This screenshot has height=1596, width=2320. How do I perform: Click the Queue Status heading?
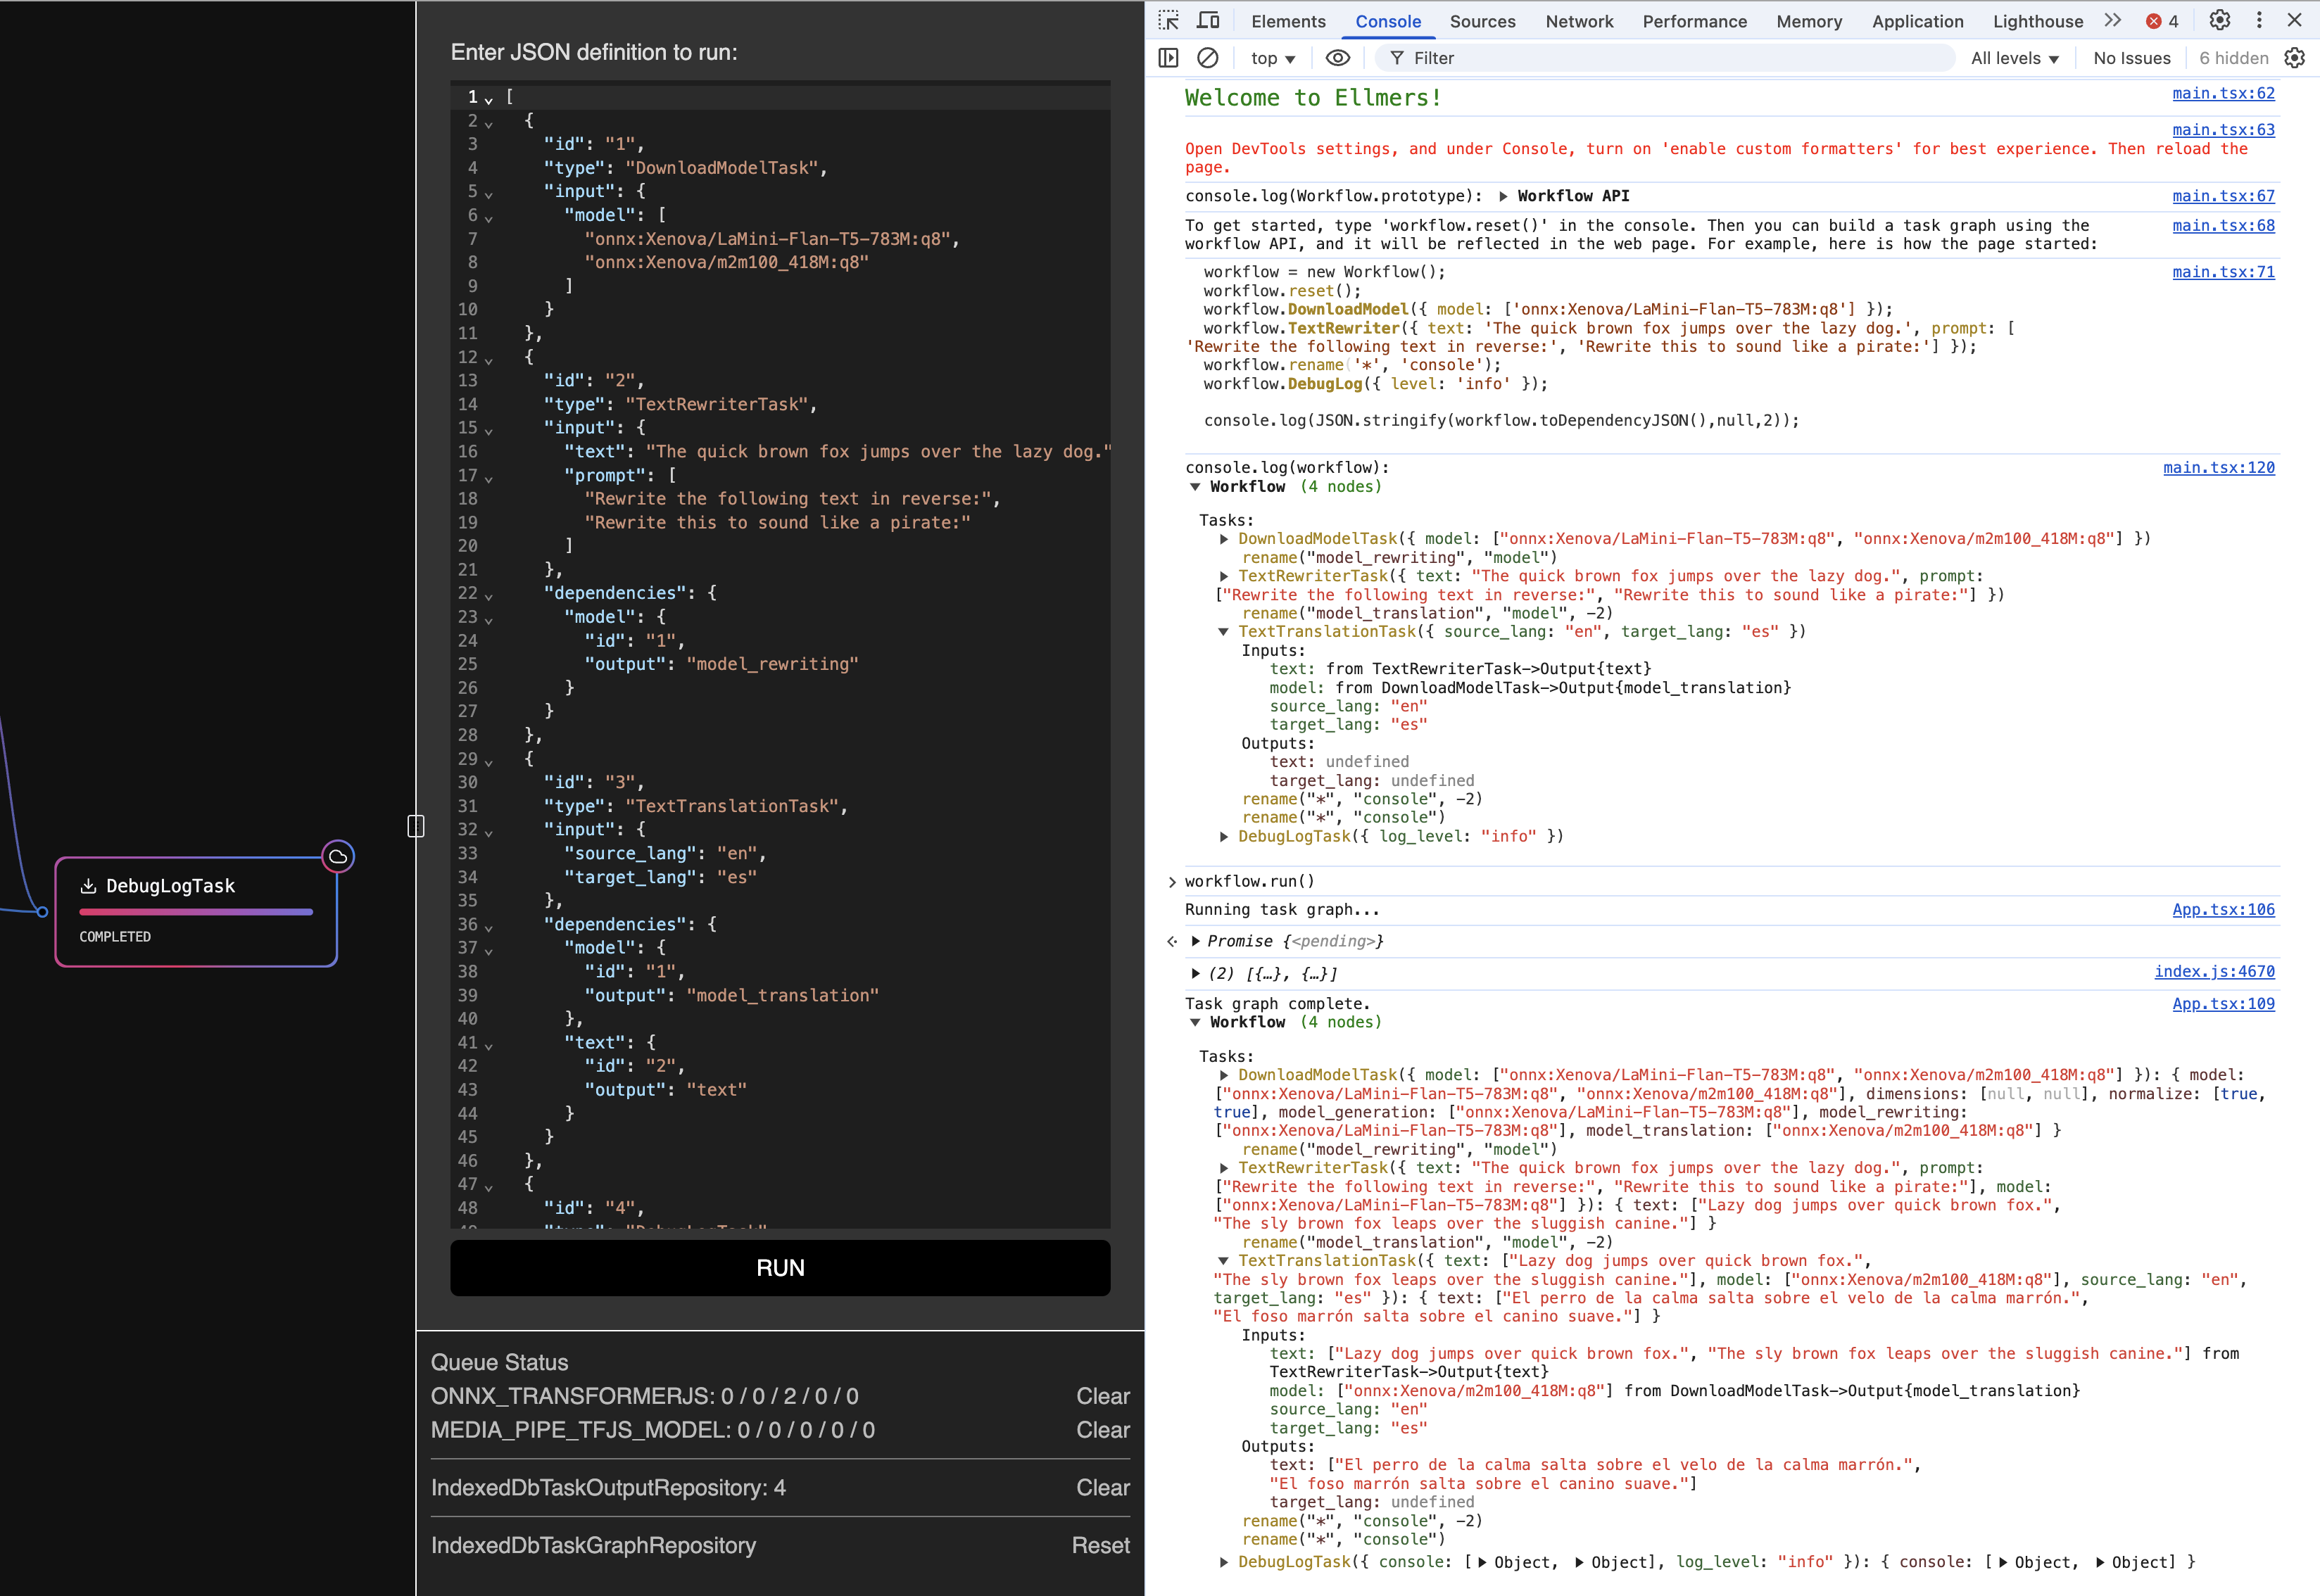(499, 1362)
